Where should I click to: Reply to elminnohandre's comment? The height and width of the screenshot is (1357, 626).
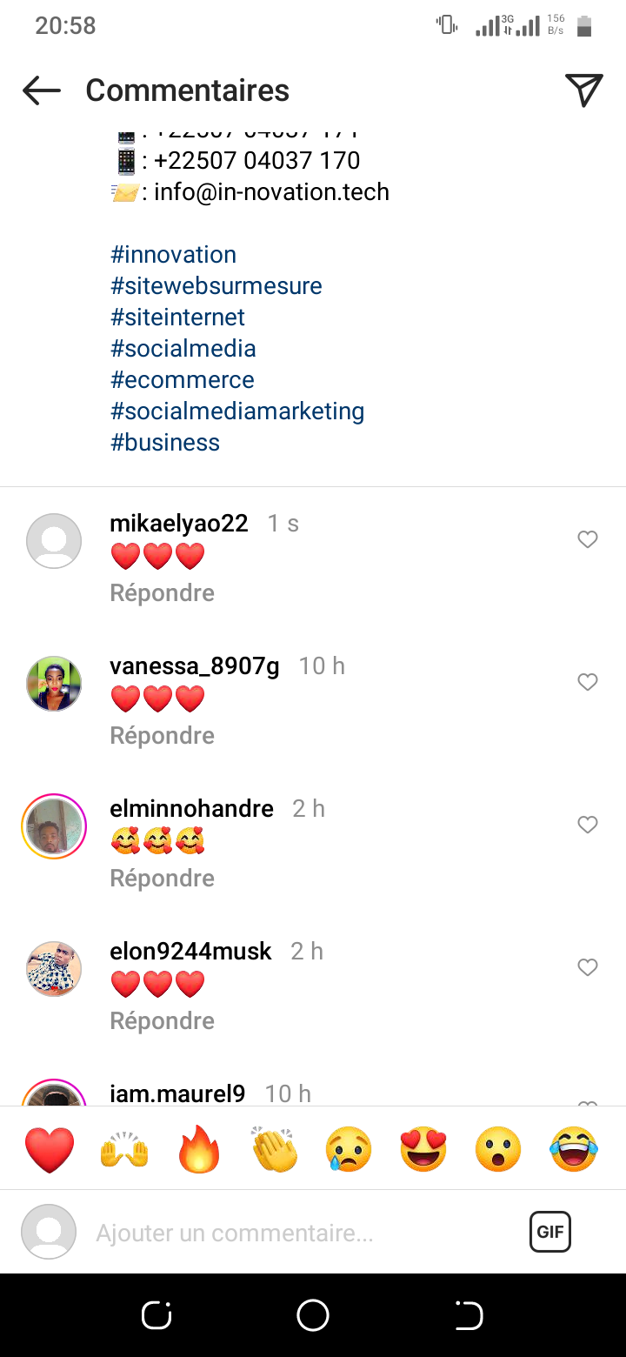pyautogui.click(x=162, y=878)
